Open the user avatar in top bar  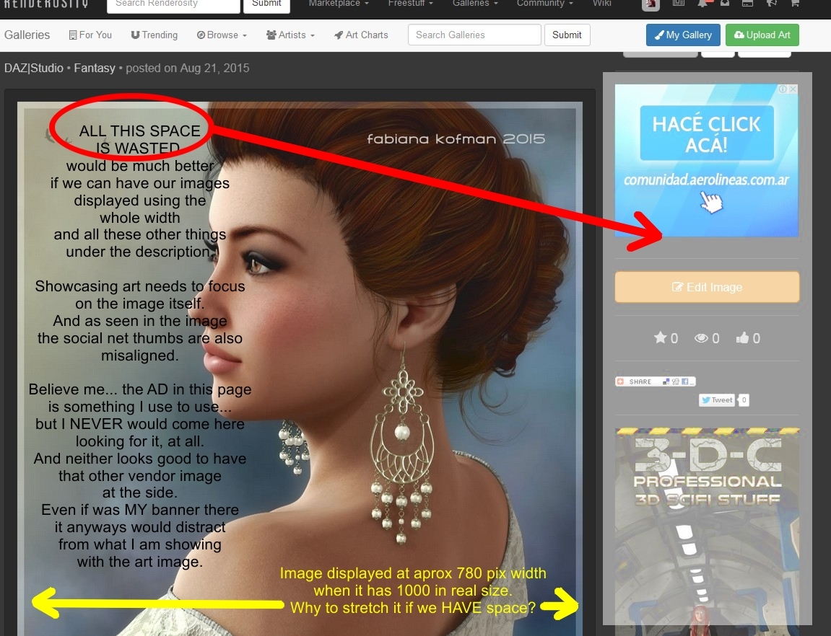coord(651,4)
